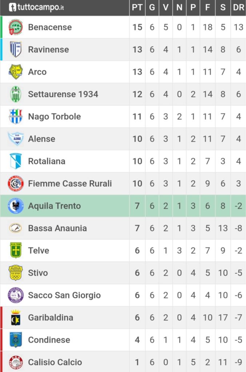Click the tuttocampo.it logo in the header
246x372 pixels.
pos(36,7)
